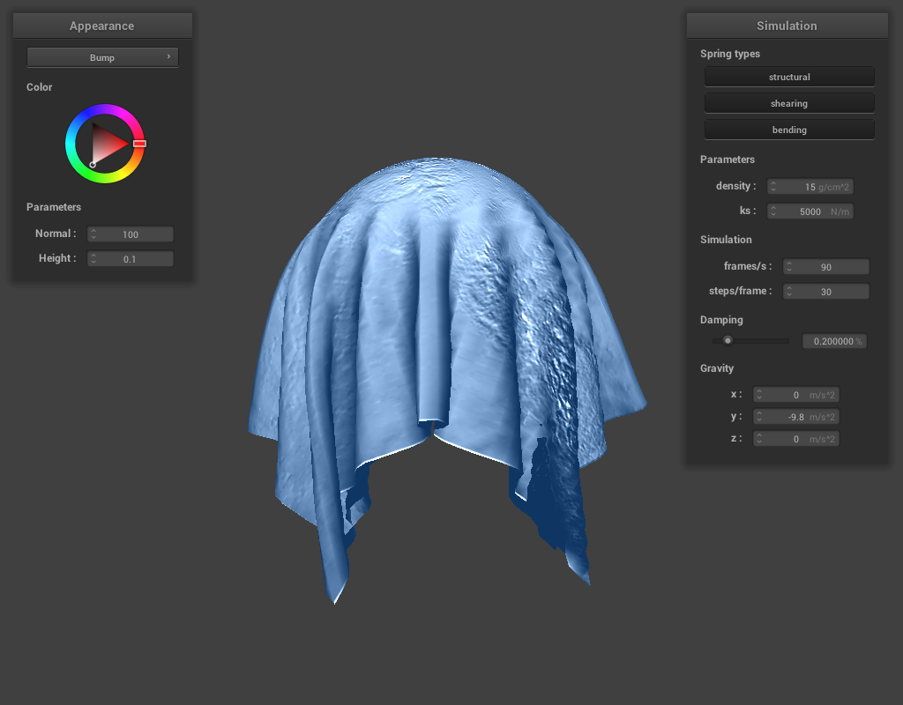
Task: Click the Appearance panel title bar
Action: pyautogui.click(x=102, y=26)
